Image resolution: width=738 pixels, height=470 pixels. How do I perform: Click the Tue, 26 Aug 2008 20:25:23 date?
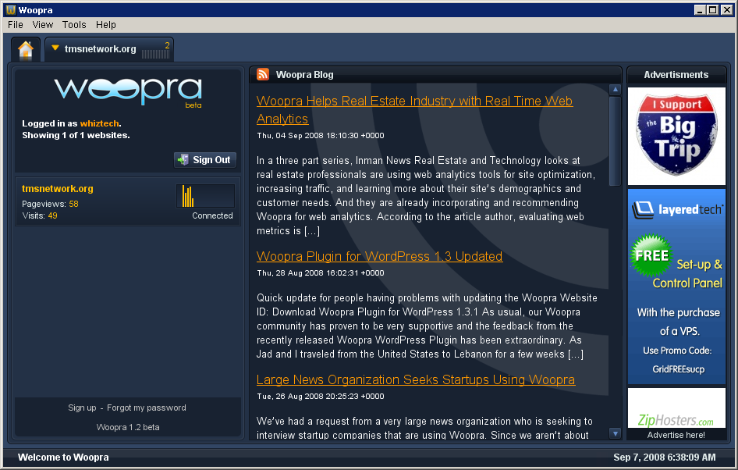(x=321, y=397)
